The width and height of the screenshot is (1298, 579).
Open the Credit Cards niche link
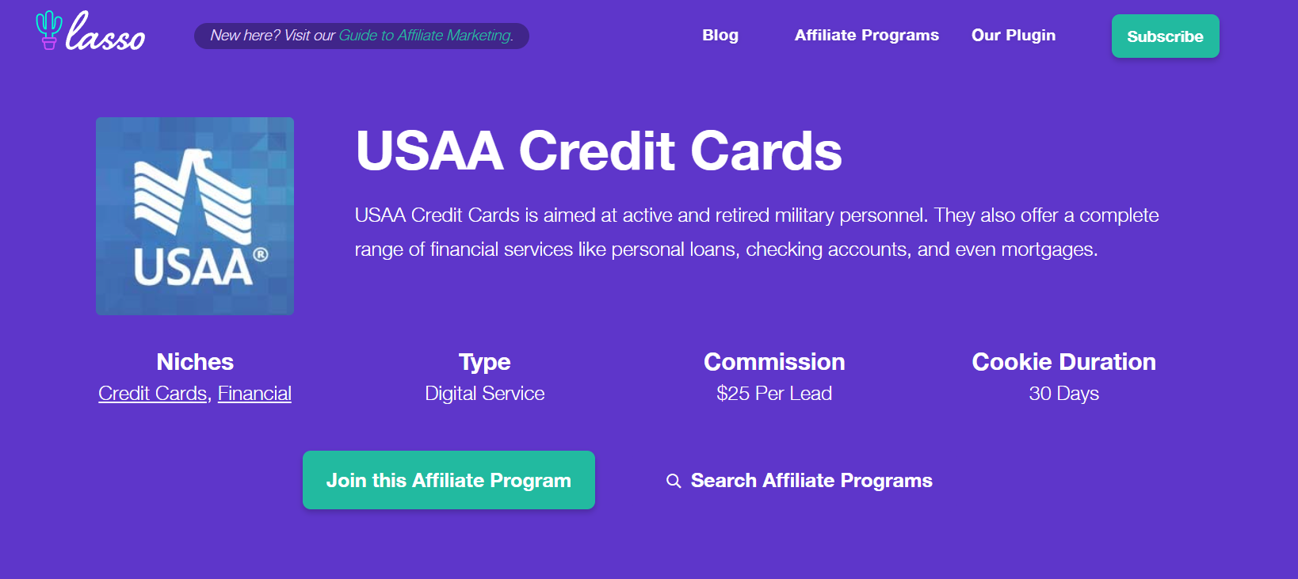[152, 394]
